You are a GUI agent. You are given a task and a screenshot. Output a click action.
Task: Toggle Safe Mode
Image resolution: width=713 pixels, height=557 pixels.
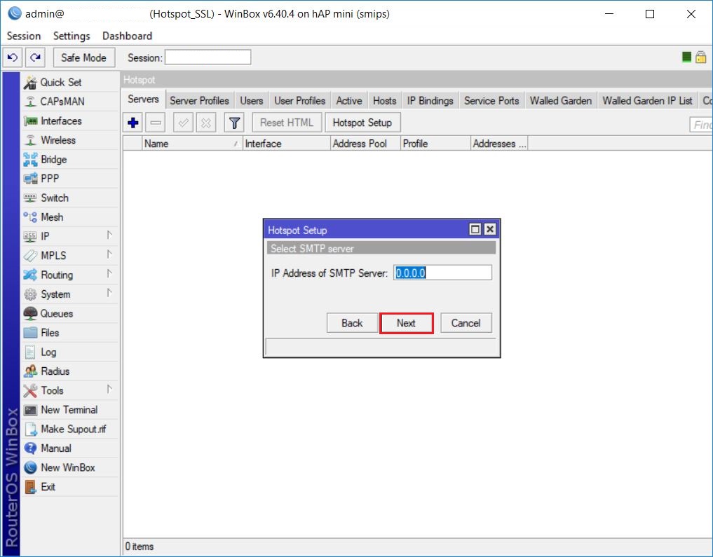click(x=83, y=57)
